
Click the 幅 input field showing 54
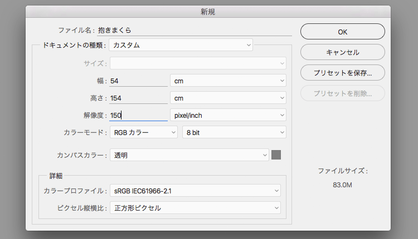(x=138, y=81)
